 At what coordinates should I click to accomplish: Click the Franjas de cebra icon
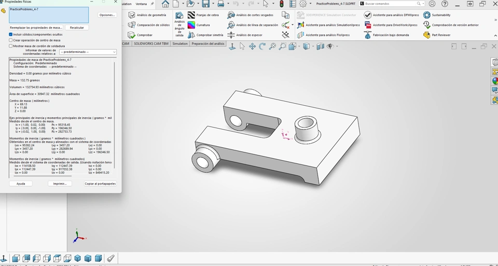[x=191, y=15]
